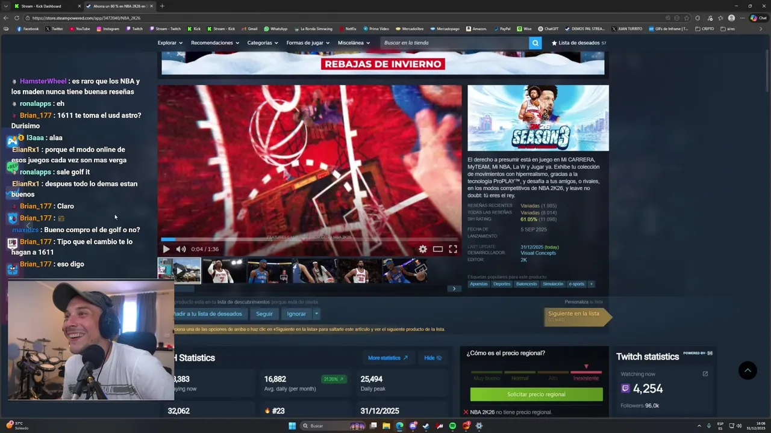Expand the Explorar menu
The width and height of the screenshot is (771, 433).
pyautogui.click(x=170, y=43)
